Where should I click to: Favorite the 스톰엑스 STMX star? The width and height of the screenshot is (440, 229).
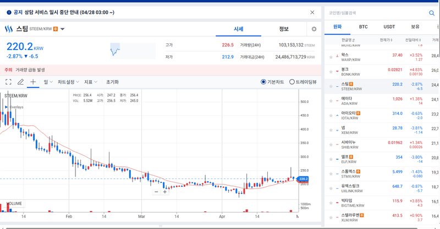(x=331, y=174)
